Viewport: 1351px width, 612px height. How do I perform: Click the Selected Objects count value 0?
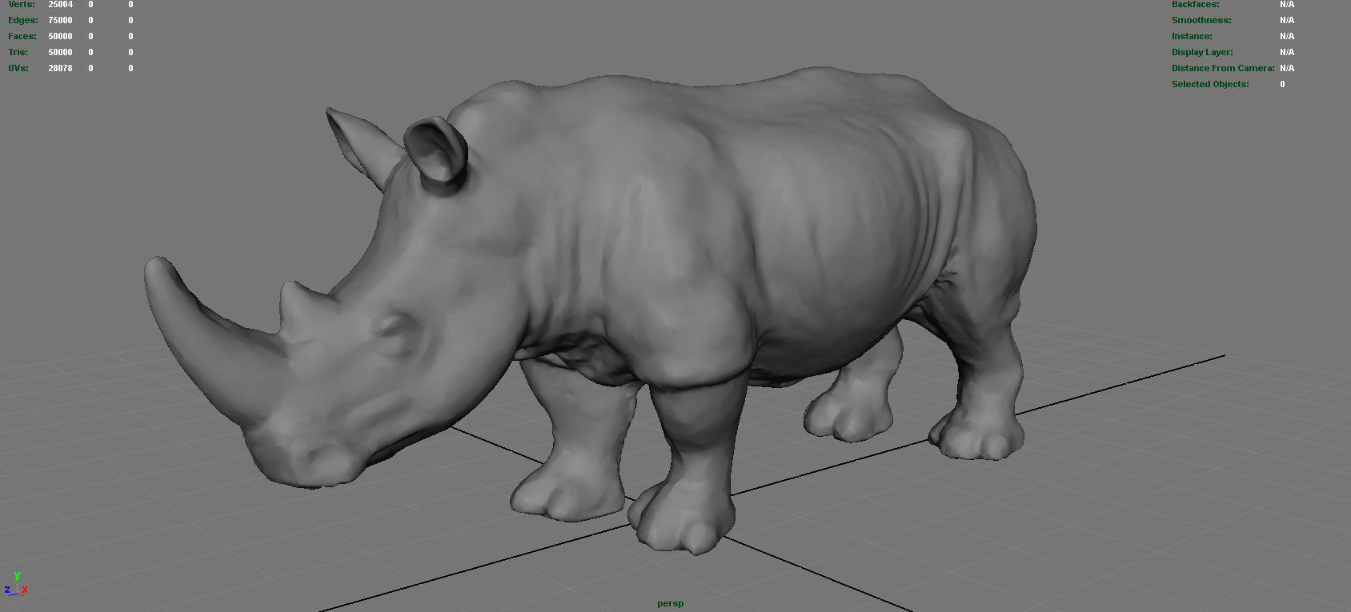click(x=1282, y=84)
